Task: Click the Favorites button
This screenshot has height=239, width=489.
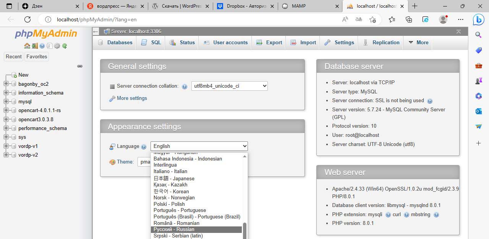Action: click(x=37, y=56)
